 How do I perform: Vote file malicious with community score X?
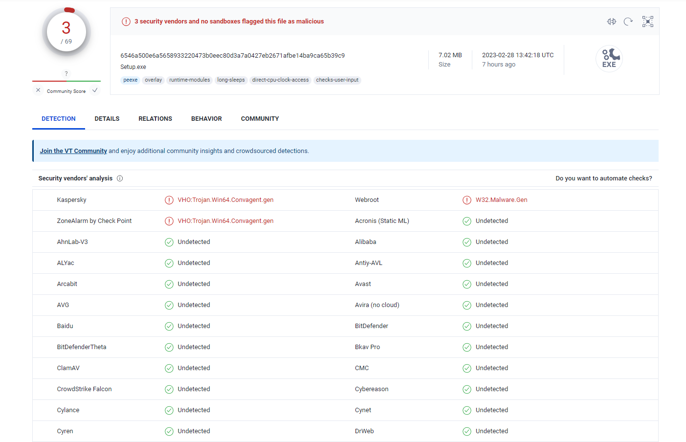click(x=38, y=90)
